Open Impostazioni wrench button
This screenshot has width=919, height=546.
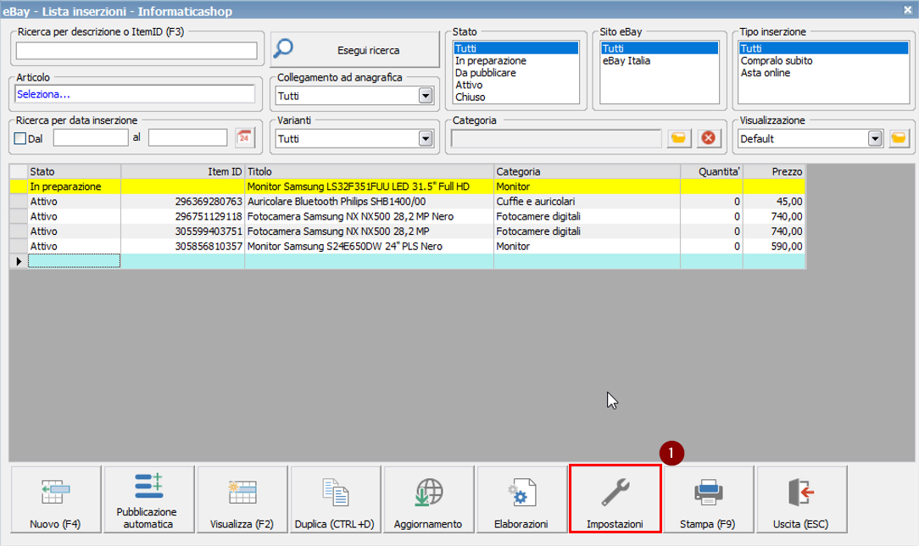pyautogui.click(x=615, y=499)
